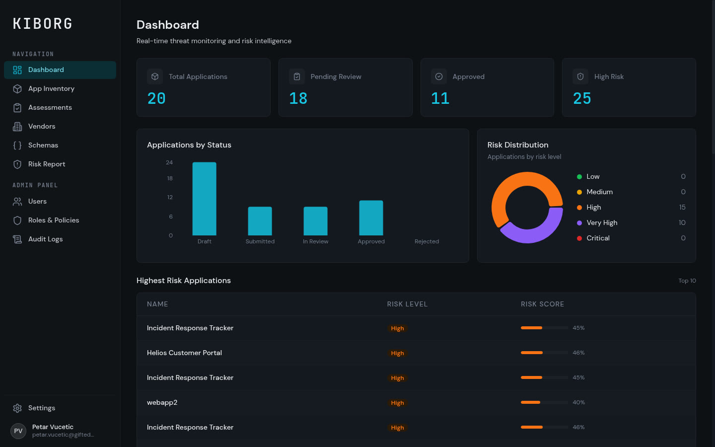Click the Schemas curly braces icon
The image size is (715, 447).
[17, 146]
